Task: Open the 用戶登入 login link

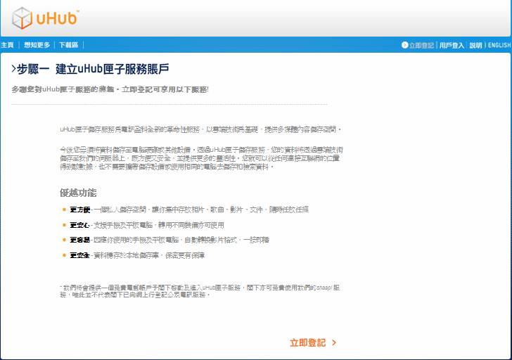Action: (452, 45)
